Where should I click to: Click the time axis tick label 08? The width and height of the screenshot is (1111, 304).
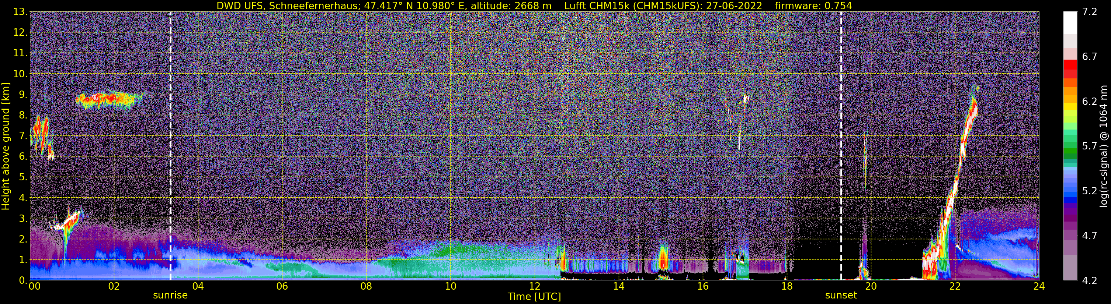click(366, 286)
